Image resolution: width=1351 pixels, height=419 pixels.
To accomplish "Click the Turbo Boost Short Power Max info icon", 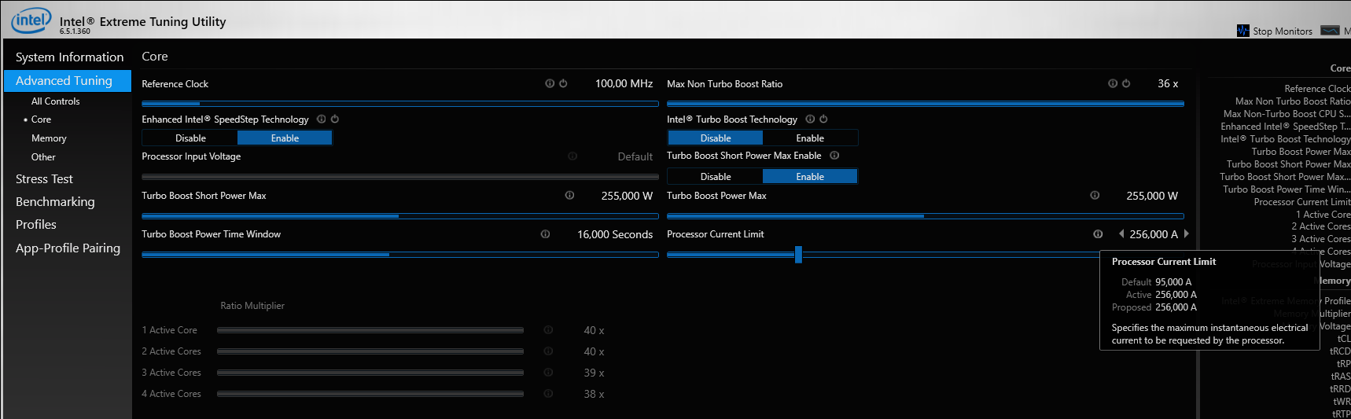I will point(569,195).
